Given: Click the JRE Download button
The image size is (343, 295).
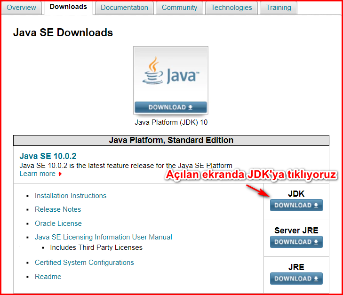Looking at the screenshot, I should point(296,279).
